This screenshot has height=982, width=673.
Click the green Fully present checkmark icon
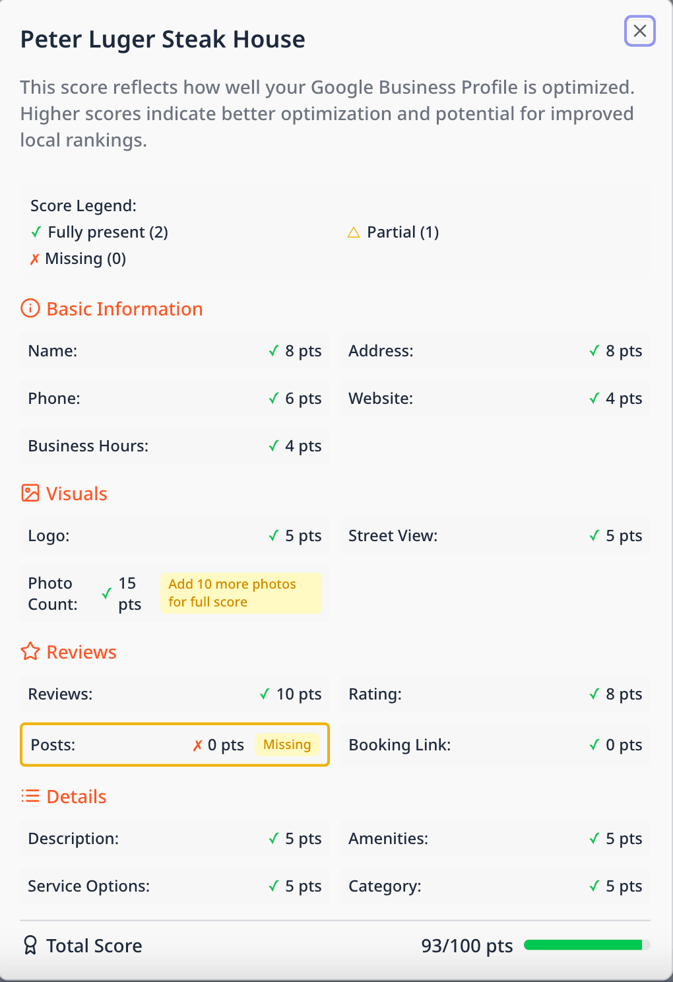point(36,232)
